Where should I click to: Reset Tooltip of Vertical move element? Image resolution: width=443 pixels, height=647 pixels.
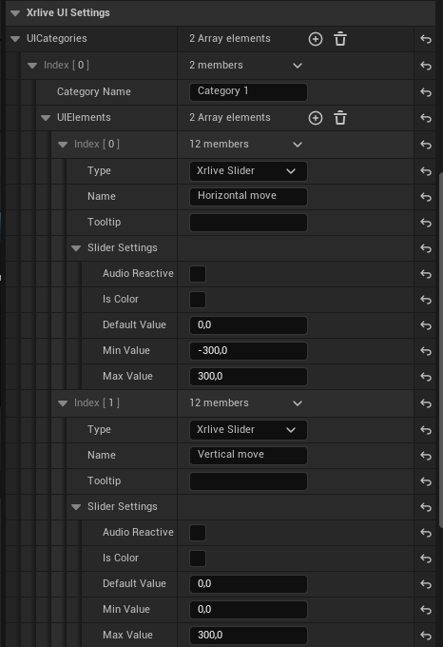pos(426,481)
